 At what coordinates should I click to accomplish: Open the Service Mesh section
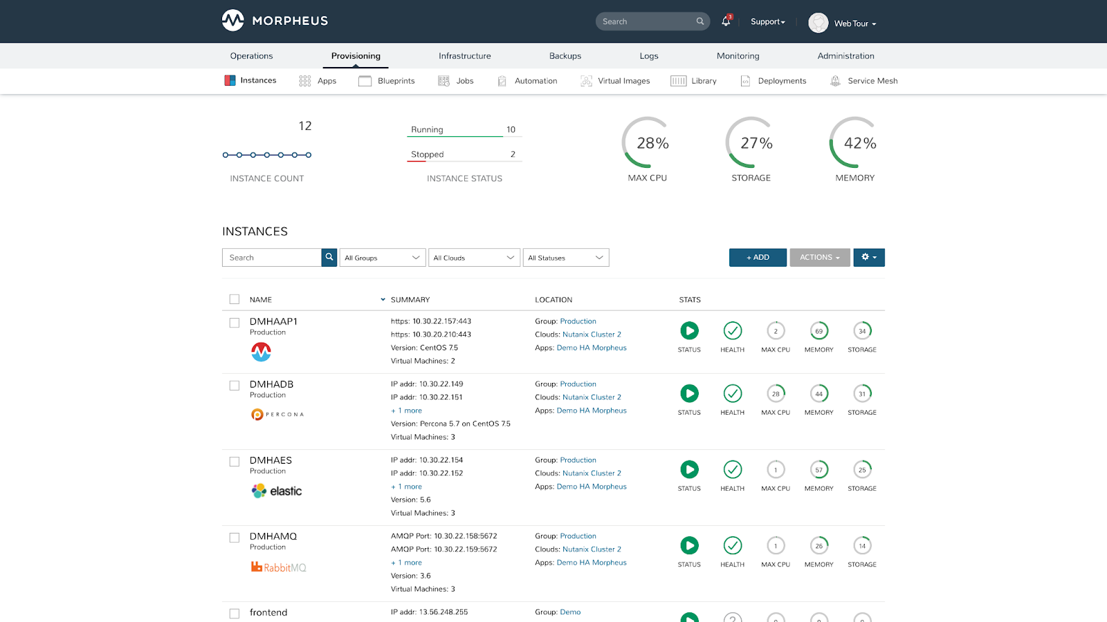834,81
